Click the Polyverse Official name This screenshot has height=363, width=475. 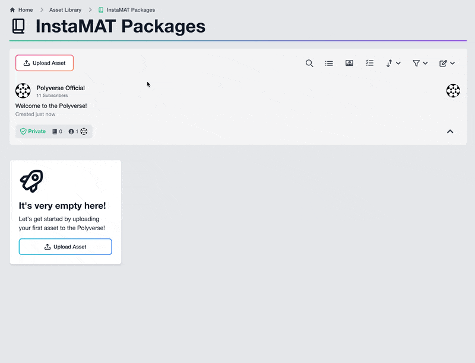coord(61,88)
